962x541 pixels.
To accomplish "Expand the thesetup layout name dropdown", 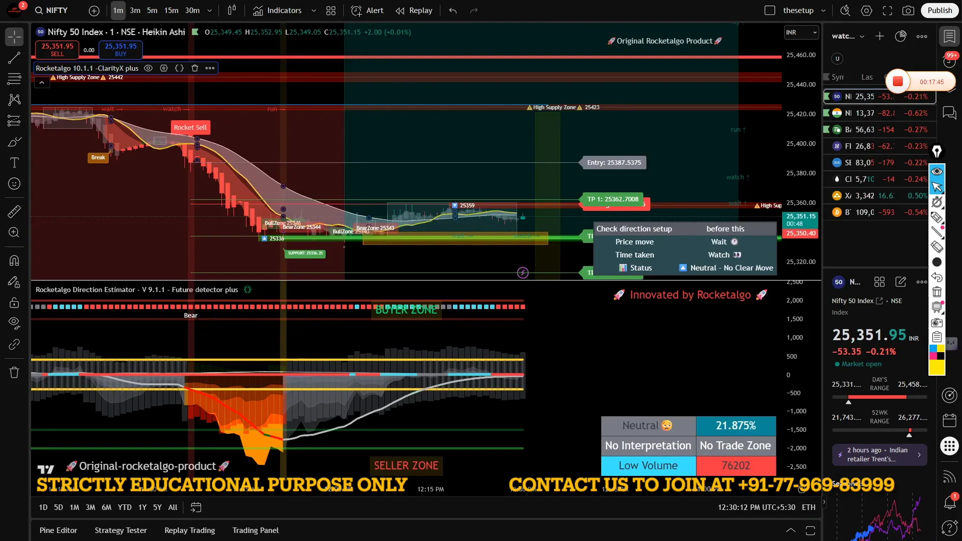I will coord(823,11).
